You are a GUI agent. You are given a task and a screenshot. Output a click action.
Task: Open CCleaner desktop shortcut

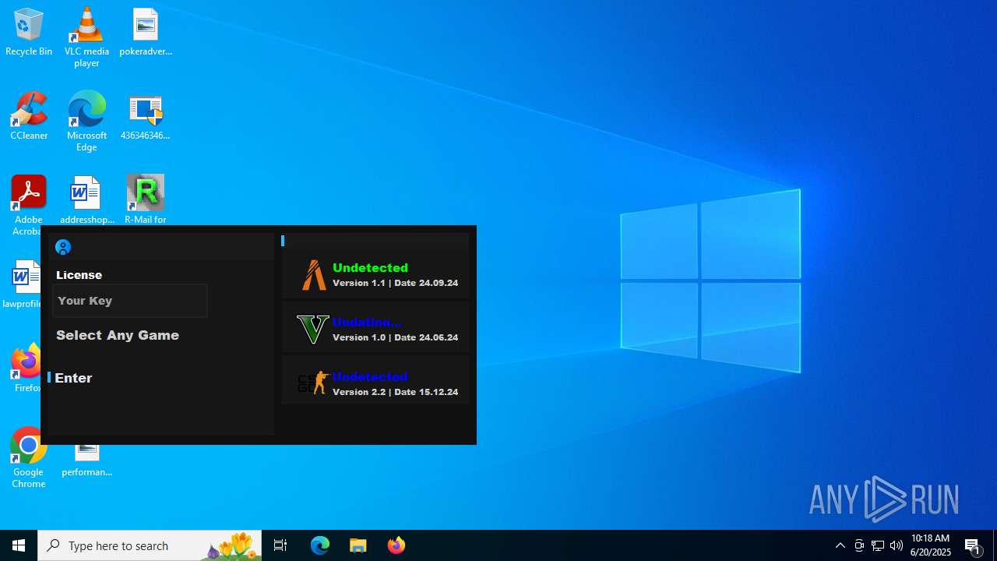(x=29, y=117)
